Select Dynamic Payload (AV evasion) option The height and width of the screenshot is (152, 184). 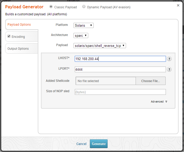point(84,7)
